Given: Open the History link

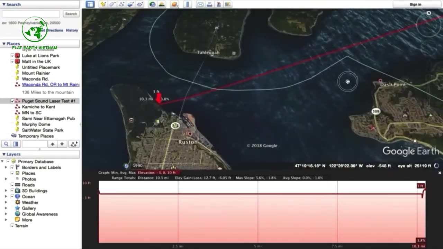Looking at the screenshot, I should (x=72, y=30).
